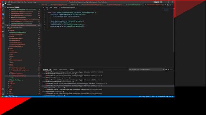
Task: Open the Explorer view in activity bar
Action: 3,5
